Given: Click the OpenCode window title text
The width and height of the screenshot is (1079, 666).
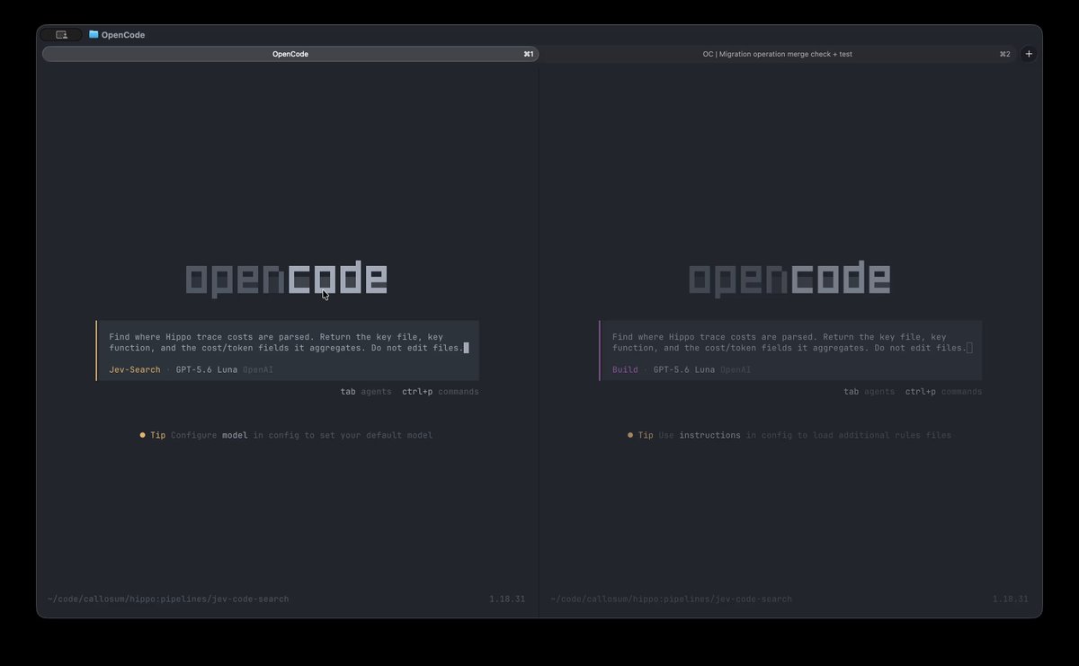Looking at the screenshot, I should [123, 35].
